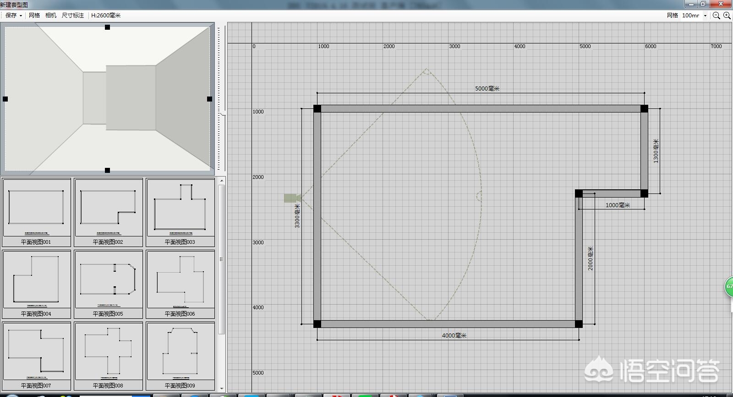Click the right-side handle of the 3D preview
The height and width of the screenshot is (397, 733).
[209, 99]
